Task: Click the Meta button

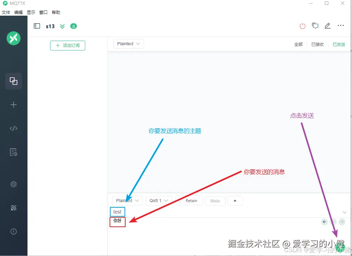Action: (x=215, y=200)
